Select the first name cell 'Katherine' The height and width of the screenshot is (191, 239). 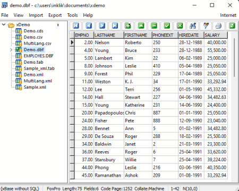pos(138,105)
